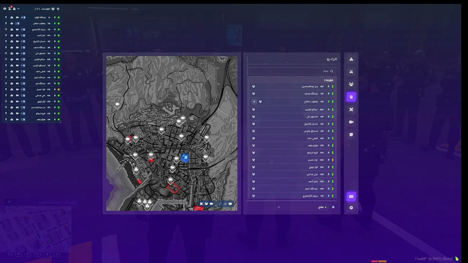The image size is (468, 263).
Task: Click the blue player marker on the map
Action: (185, 157)
